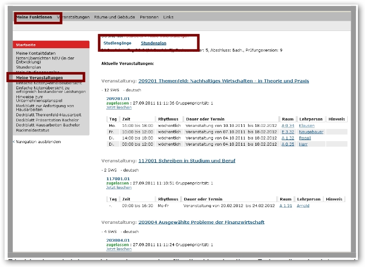This screenshot has height=267, width=365.
Task: Click Jetzt löschen under 203004.01
Action: click(119, 249)
